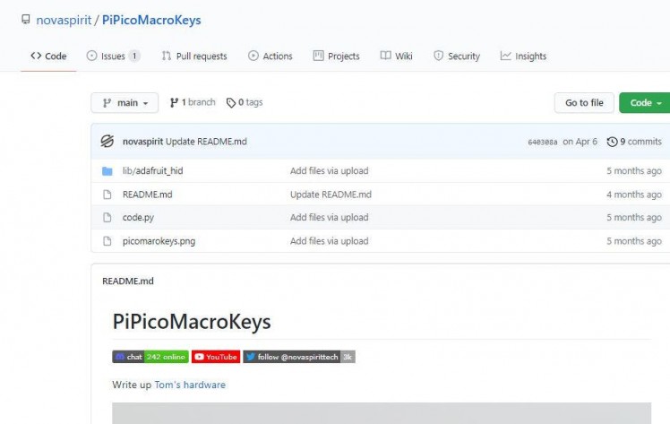Click the novaspirit avatar icon
670x424 pixels.
tap(107, 142)
